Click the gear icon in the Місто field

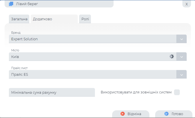click(x=171, y=57)
